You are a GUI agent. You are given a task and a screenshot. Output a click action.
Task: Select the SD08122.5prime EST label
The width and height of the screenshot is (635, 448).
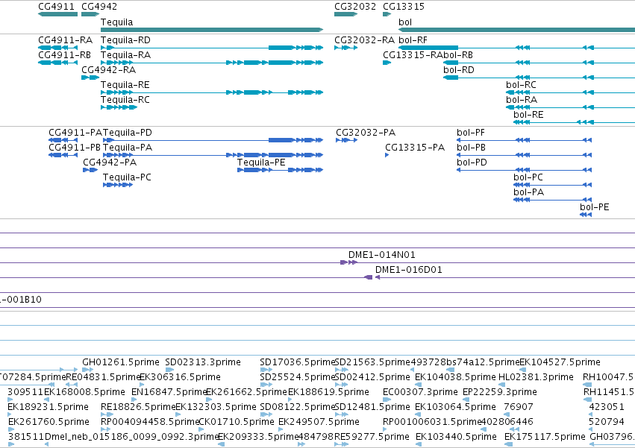tap(297, 407)
